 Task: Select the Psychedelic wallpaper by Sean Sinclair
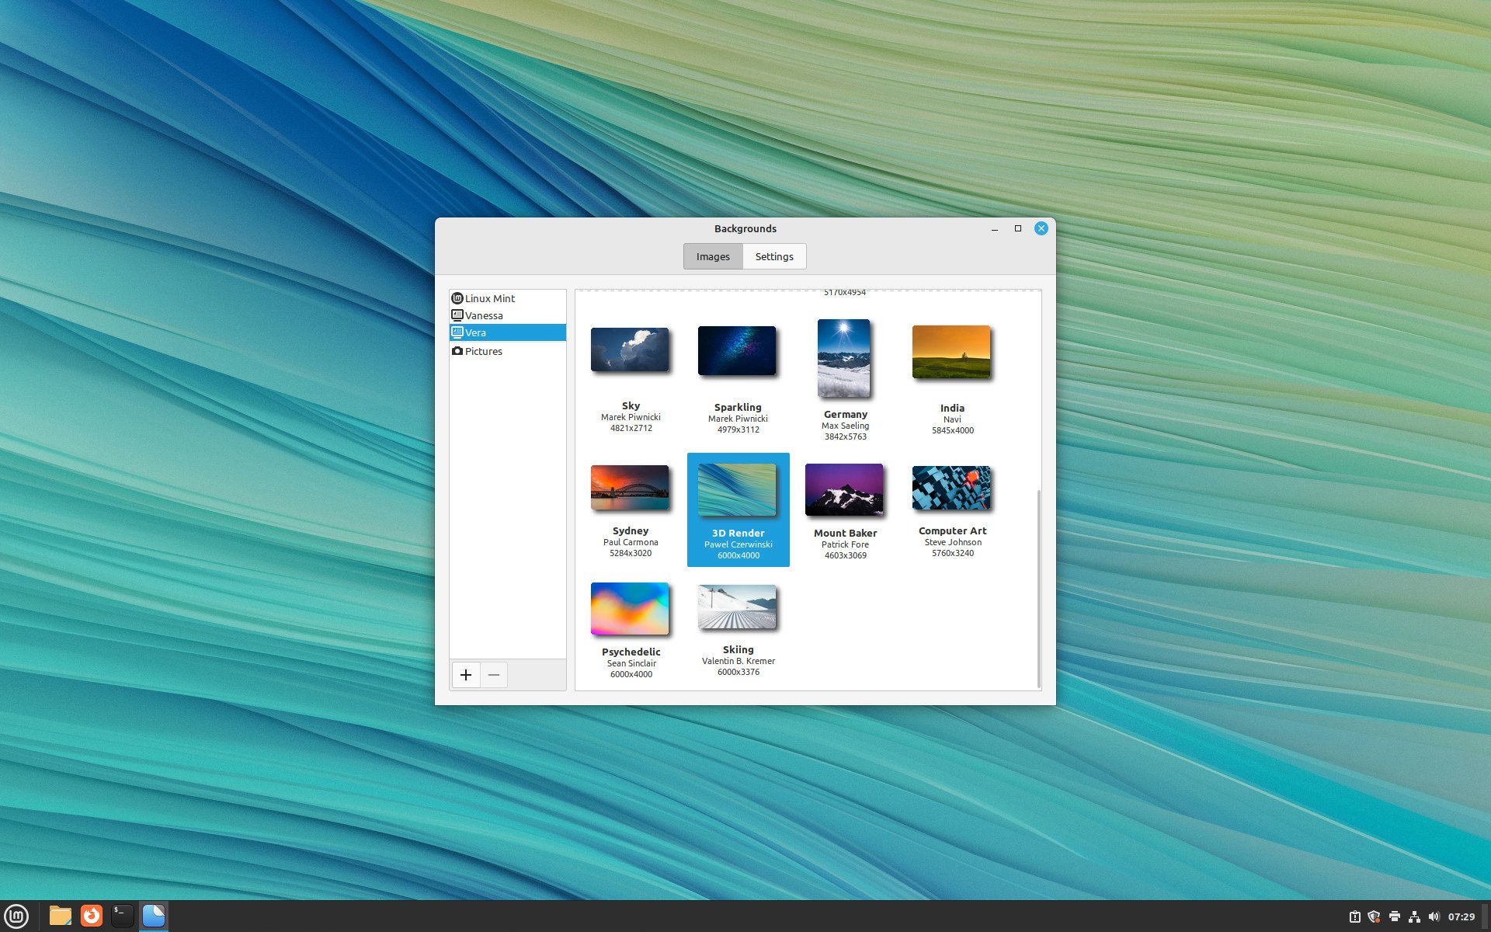coord(630,609)
